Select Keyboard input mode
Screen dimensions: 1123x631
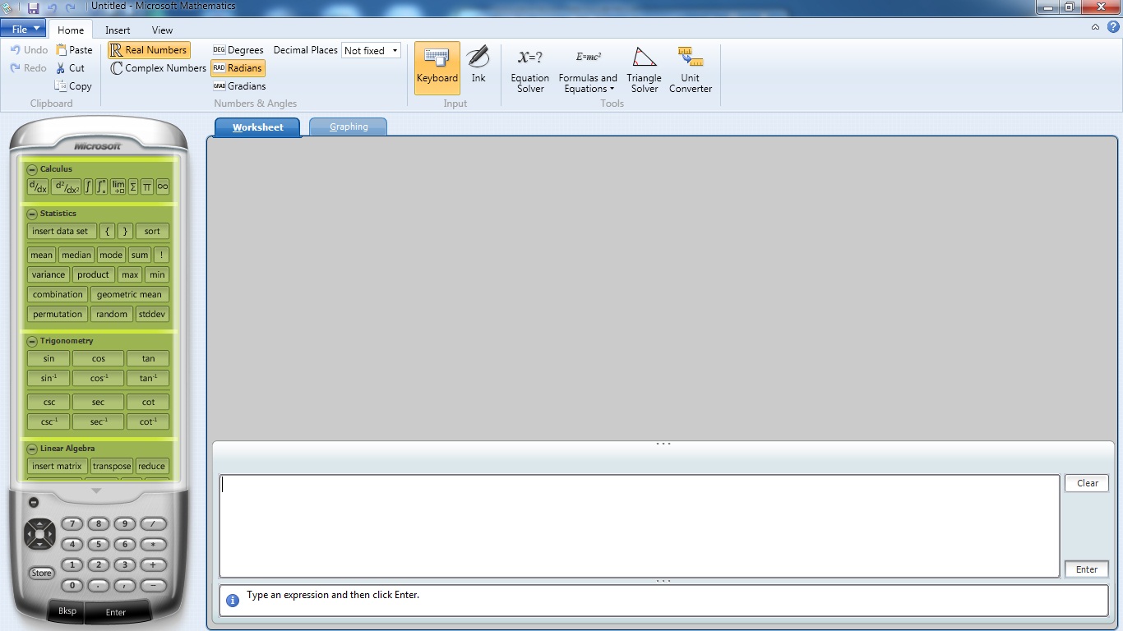point(437,68)
